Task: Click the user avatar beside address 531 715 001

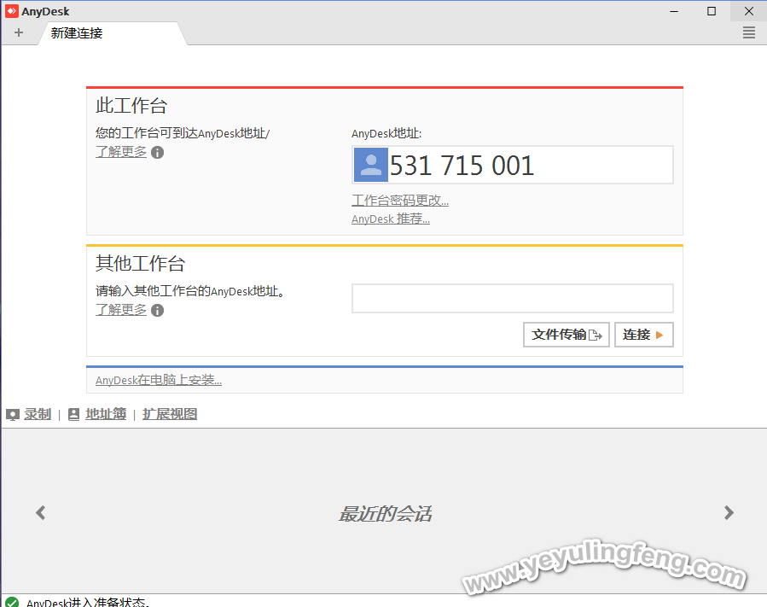Action: [x=371, y=165]
